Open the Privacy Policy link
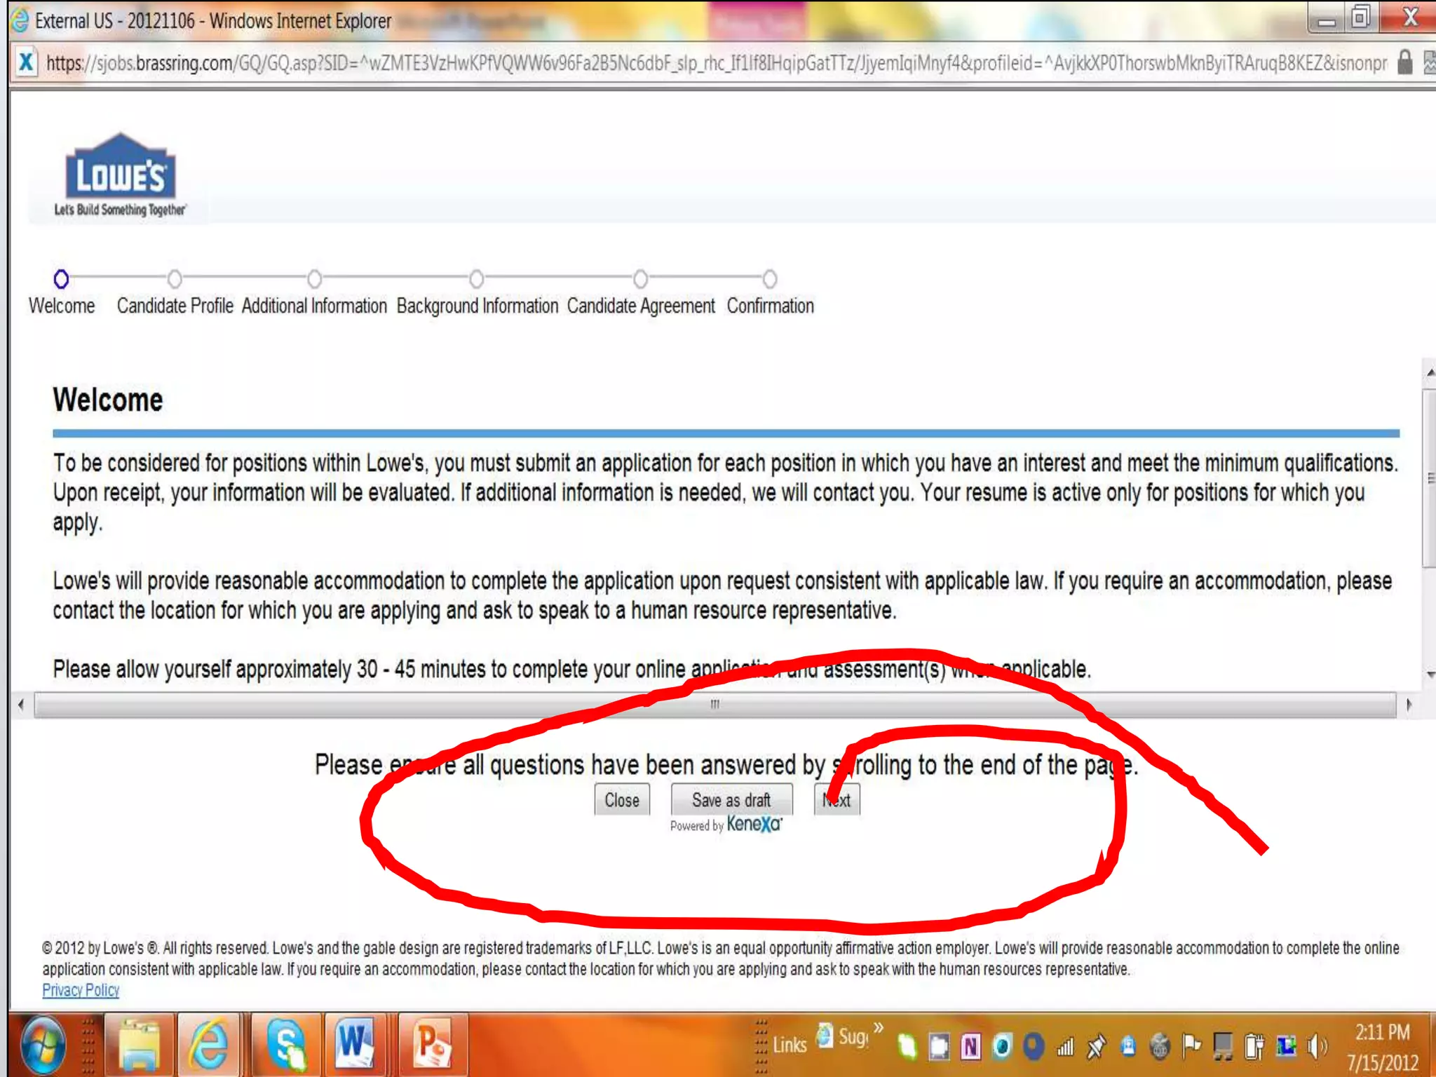 pos(81,990)
